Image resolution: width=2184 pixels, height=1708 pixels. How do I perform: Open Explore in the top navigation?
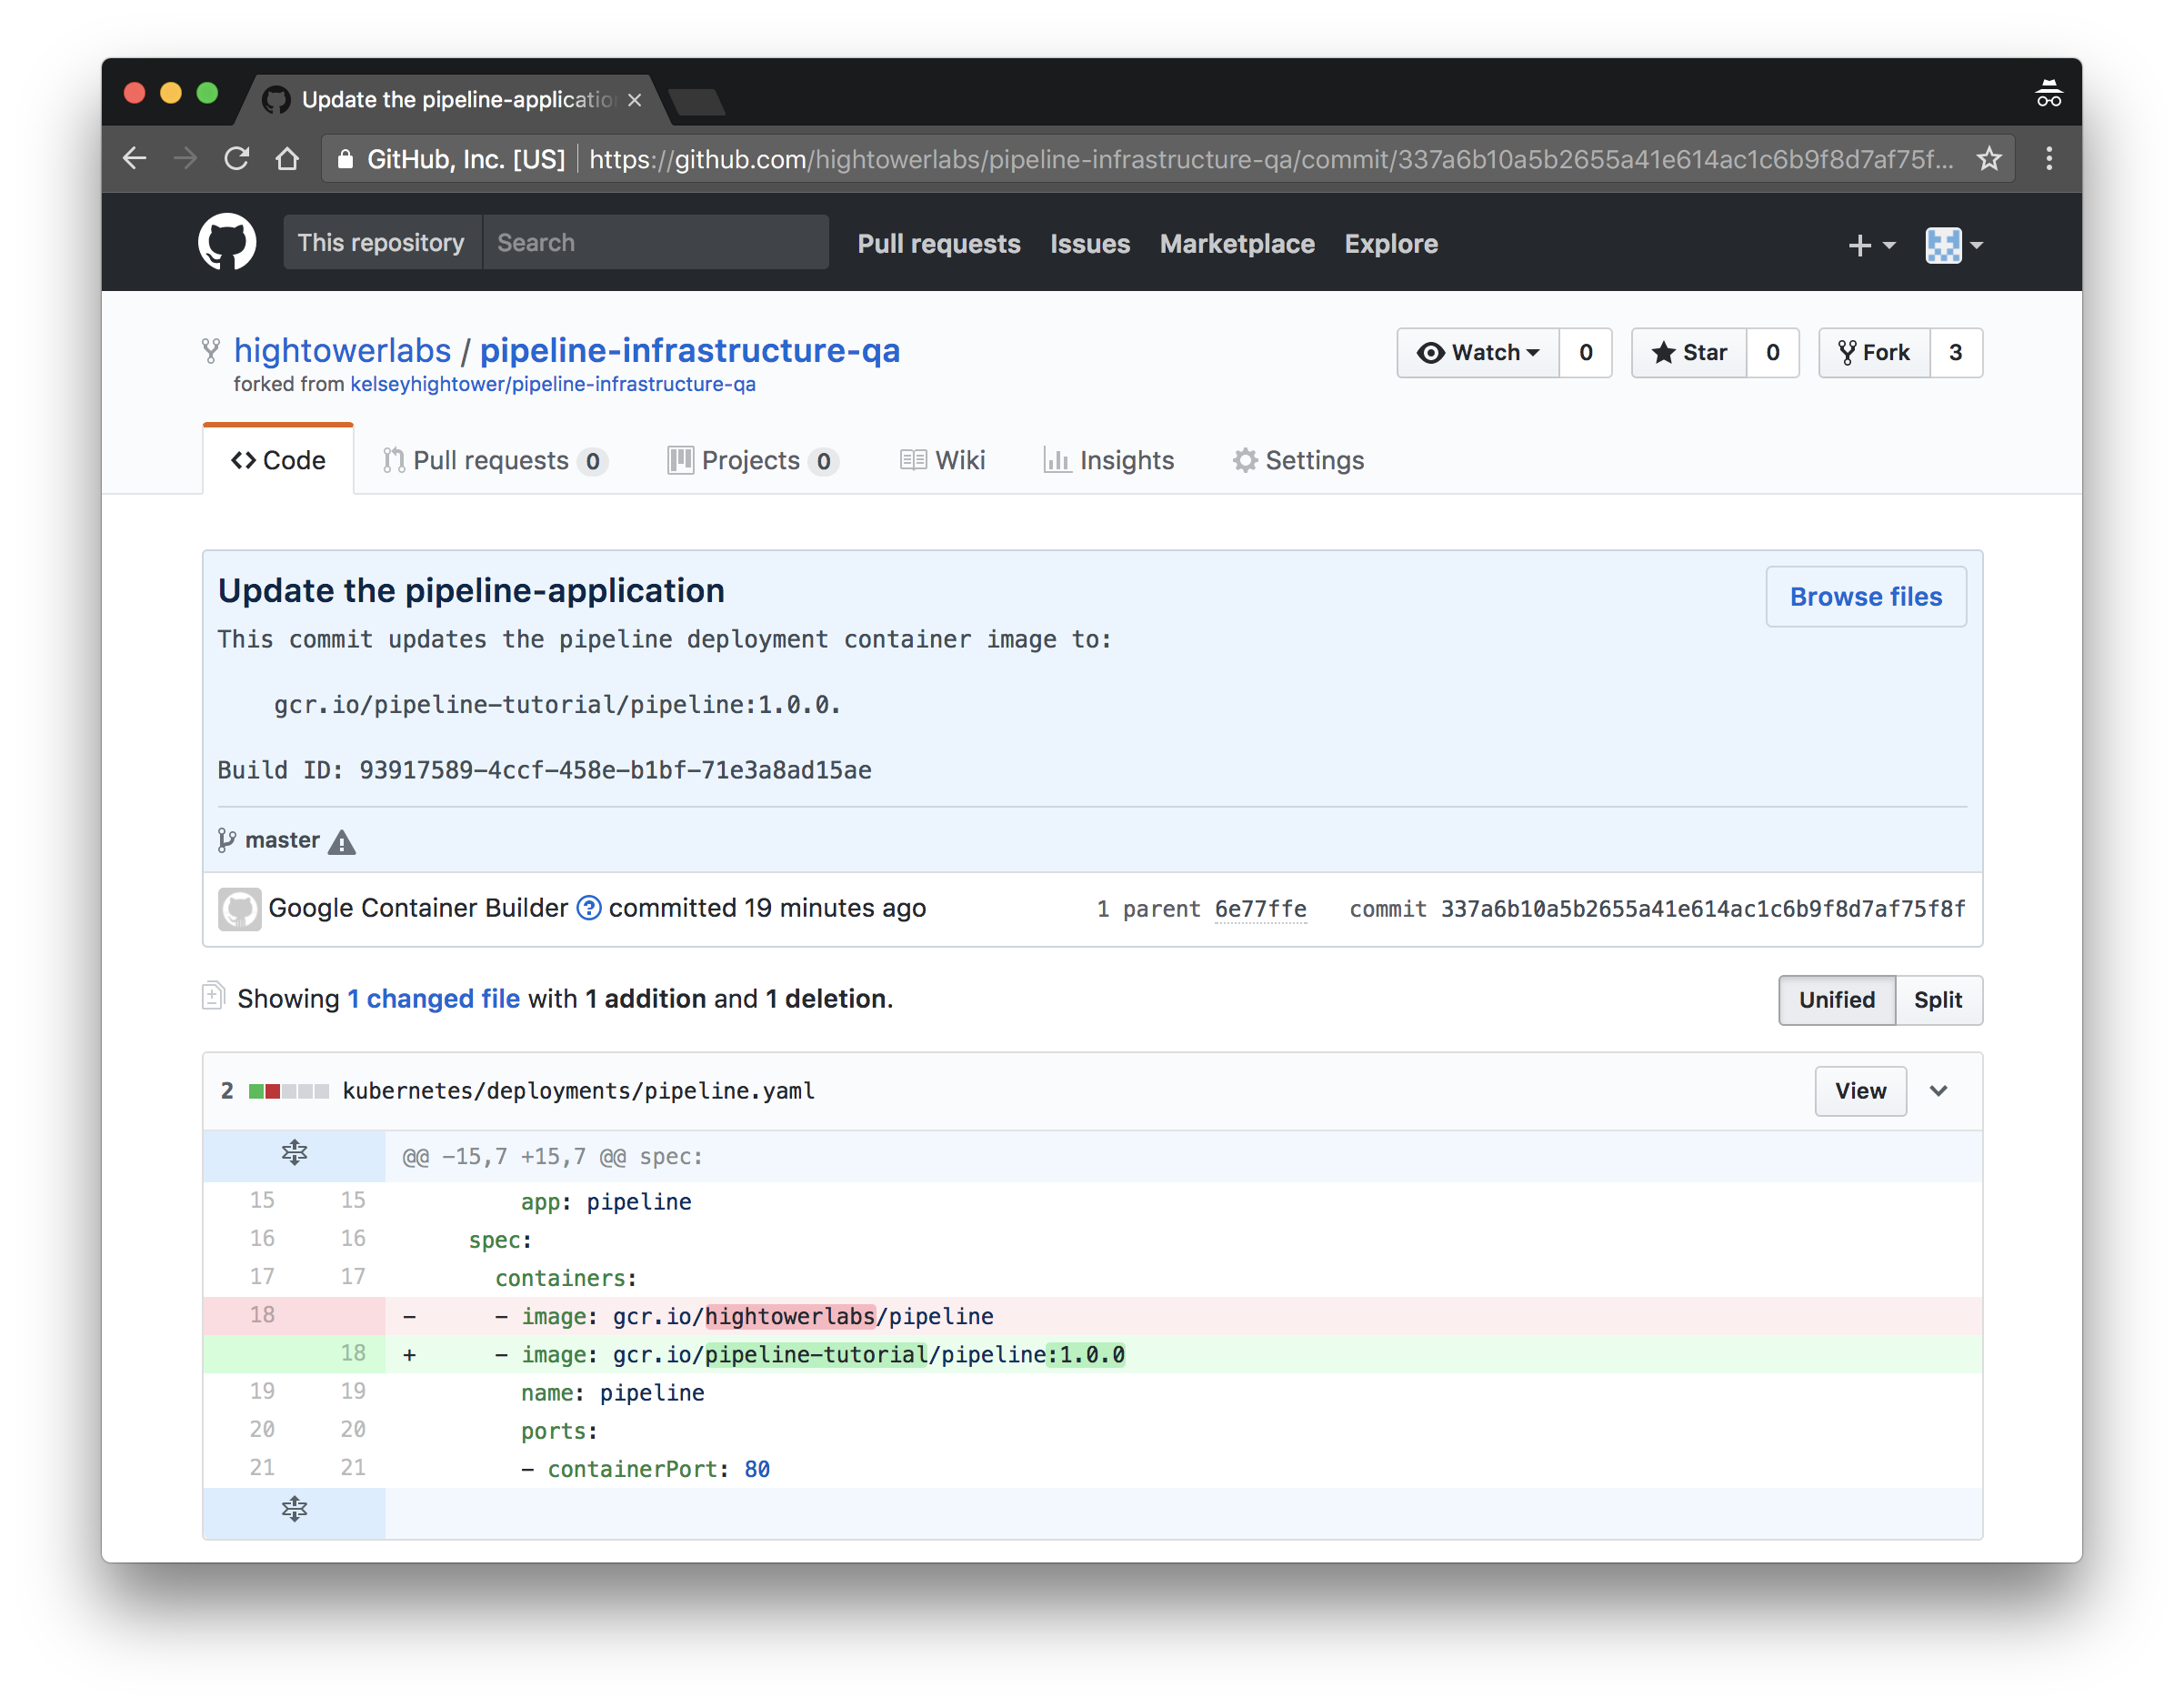pos(1390,244)
